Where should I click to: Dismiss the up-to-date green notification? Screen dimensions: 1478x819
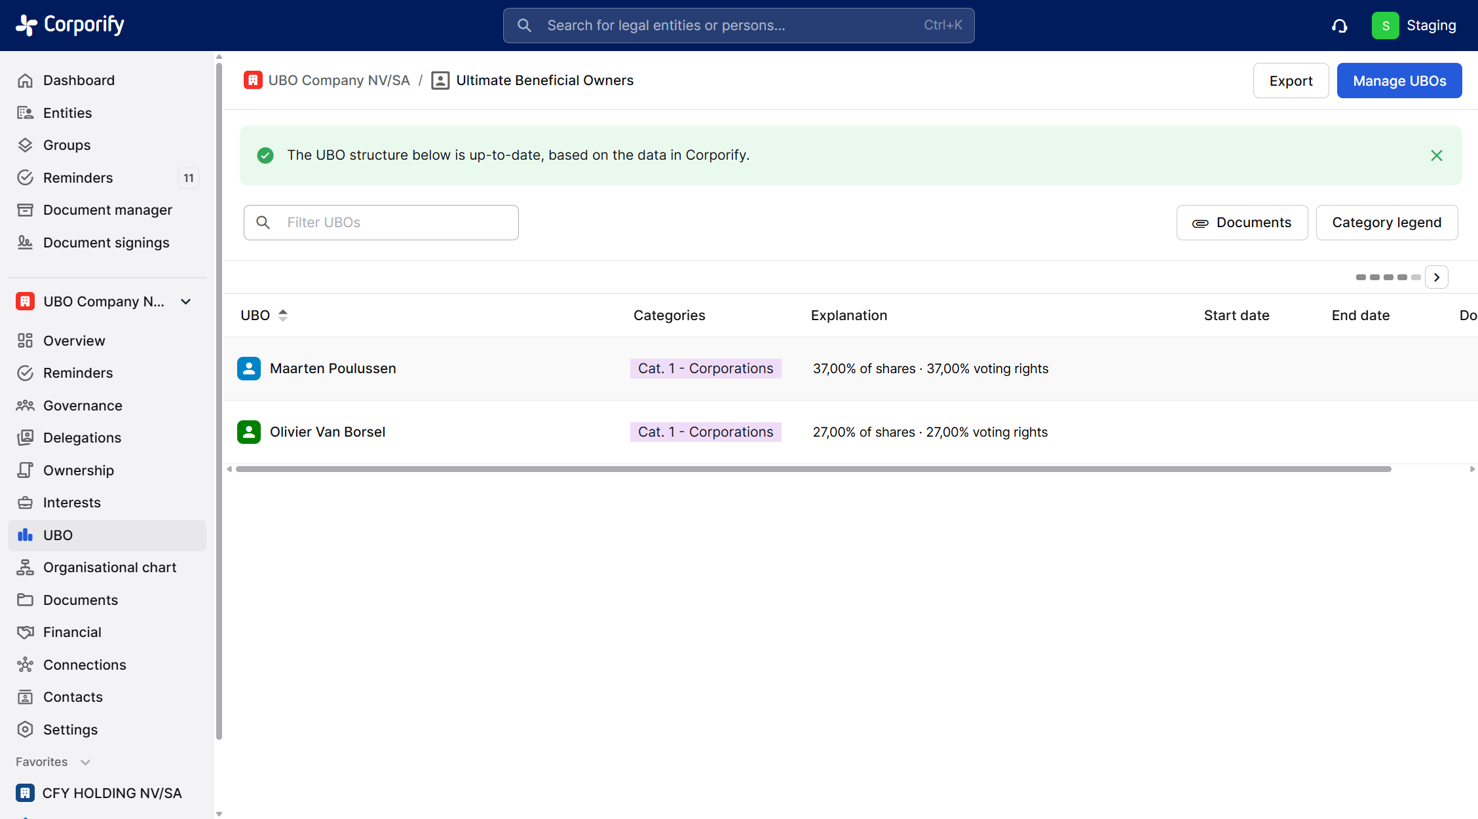tap(1437, 155)
